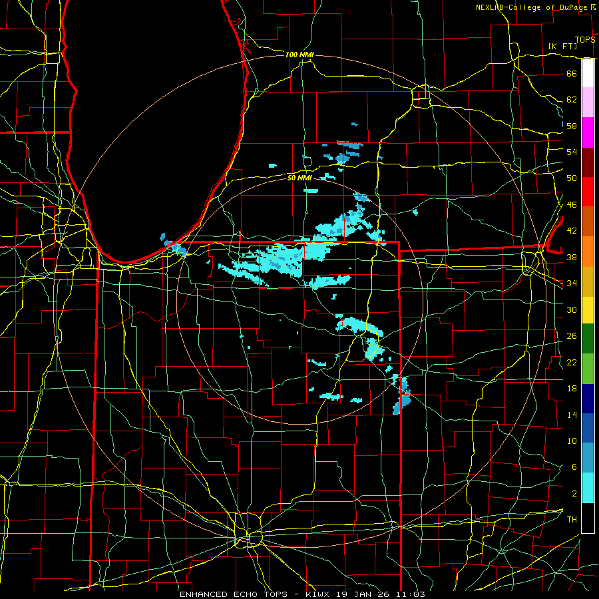
Task: Select the bright red 50 kft swatch
Action: point(588,192)
